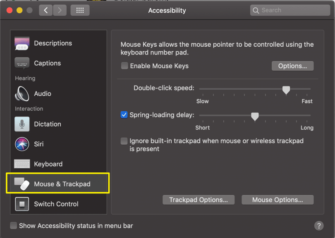The width and height of the screenshot is (335, 238).
Task: Select Mouse & Trackpad in sidebar
Action: tap(58, 184)
